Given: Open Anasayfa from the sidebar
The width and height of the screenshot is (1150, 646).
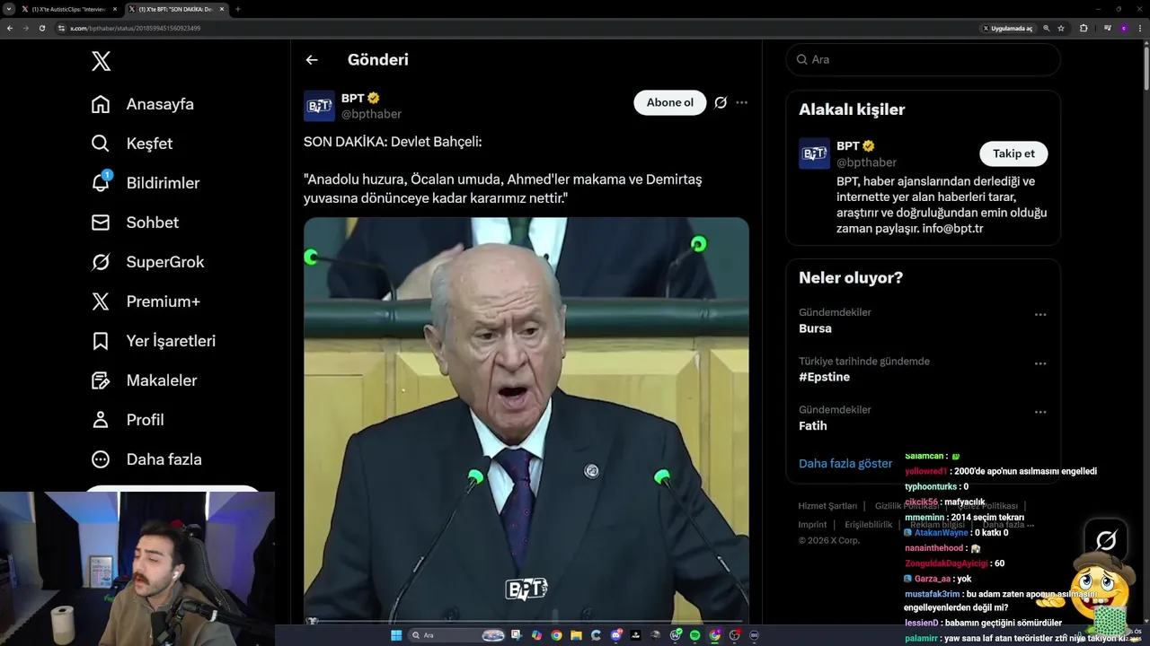Looking at the screenshot, I should (x=143, y=104).
